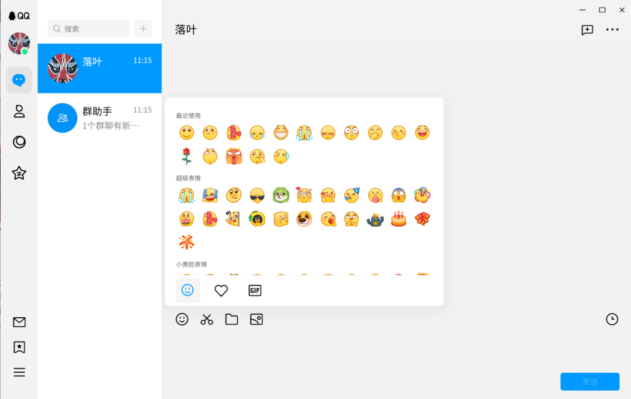Click the send file folder icon
This screenshot has width=631, height=399.
coord(231,319)
